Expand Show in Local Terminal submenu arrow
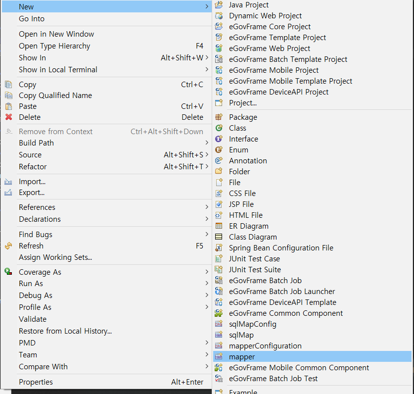 tap(207, 69)
